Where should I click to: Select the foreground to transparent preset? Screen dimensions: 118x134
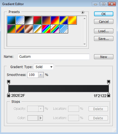tap(20, 20)
